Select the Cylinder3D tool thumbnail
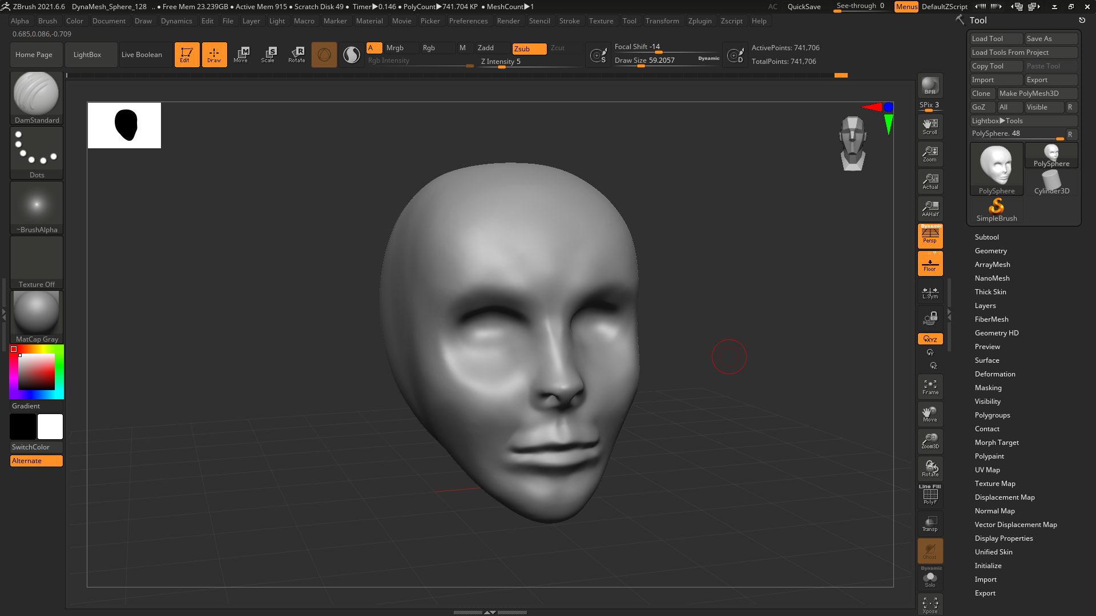The image size is (1096, 616). click(x=1051, y=183)
